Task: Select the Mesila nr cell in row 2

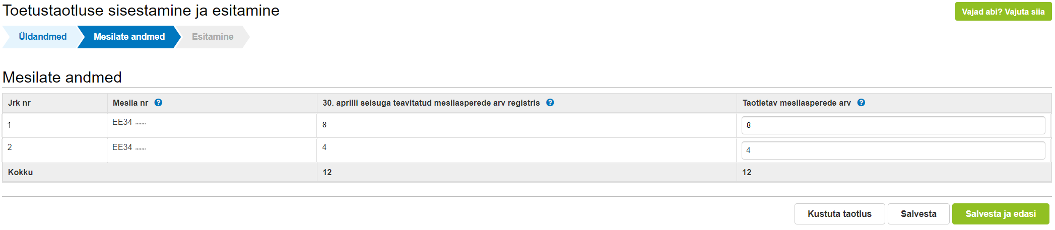Action: click(x=212, y=150)
